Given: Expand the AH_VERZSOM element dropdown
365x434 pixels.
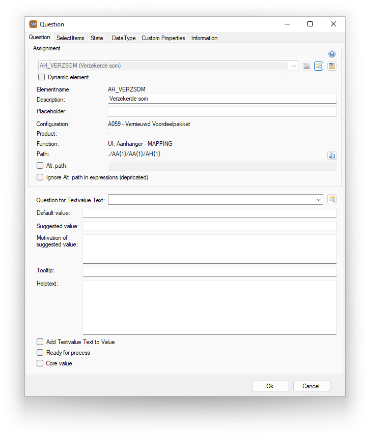Looking at the screenshot, I should [x=293, y=66].
